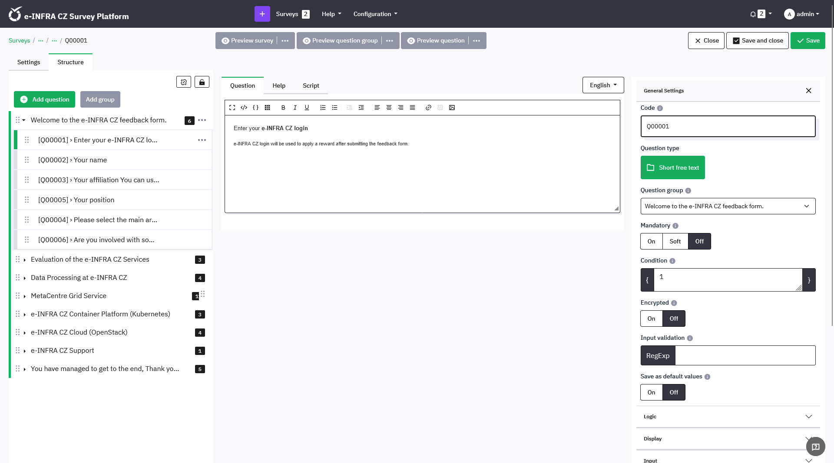
Task: Underline text using the editor toolbar
Action: pyautogui.click(x=307, y=108)
